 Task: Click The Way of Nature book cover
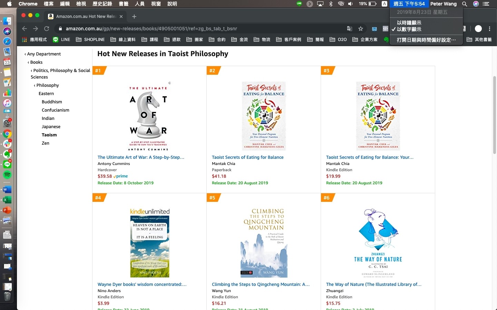378,243
